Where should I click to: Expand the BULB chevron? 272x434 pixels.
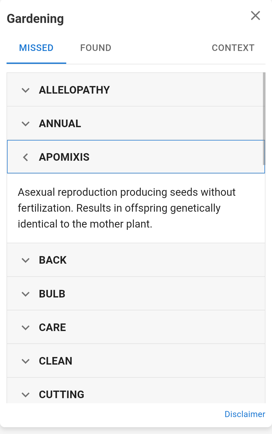pyautogui.click(x=26, y=294)
